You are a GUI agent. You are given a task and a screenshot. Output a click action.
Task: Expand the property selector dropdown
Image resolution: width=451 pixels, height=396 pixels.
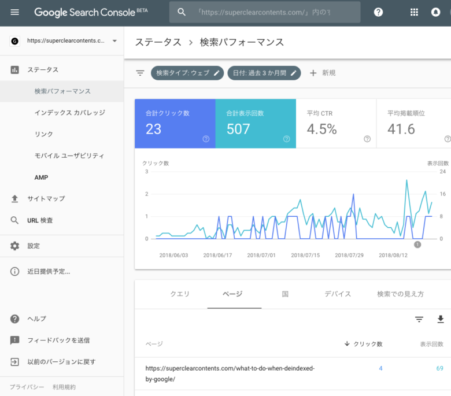coord(114,41)
